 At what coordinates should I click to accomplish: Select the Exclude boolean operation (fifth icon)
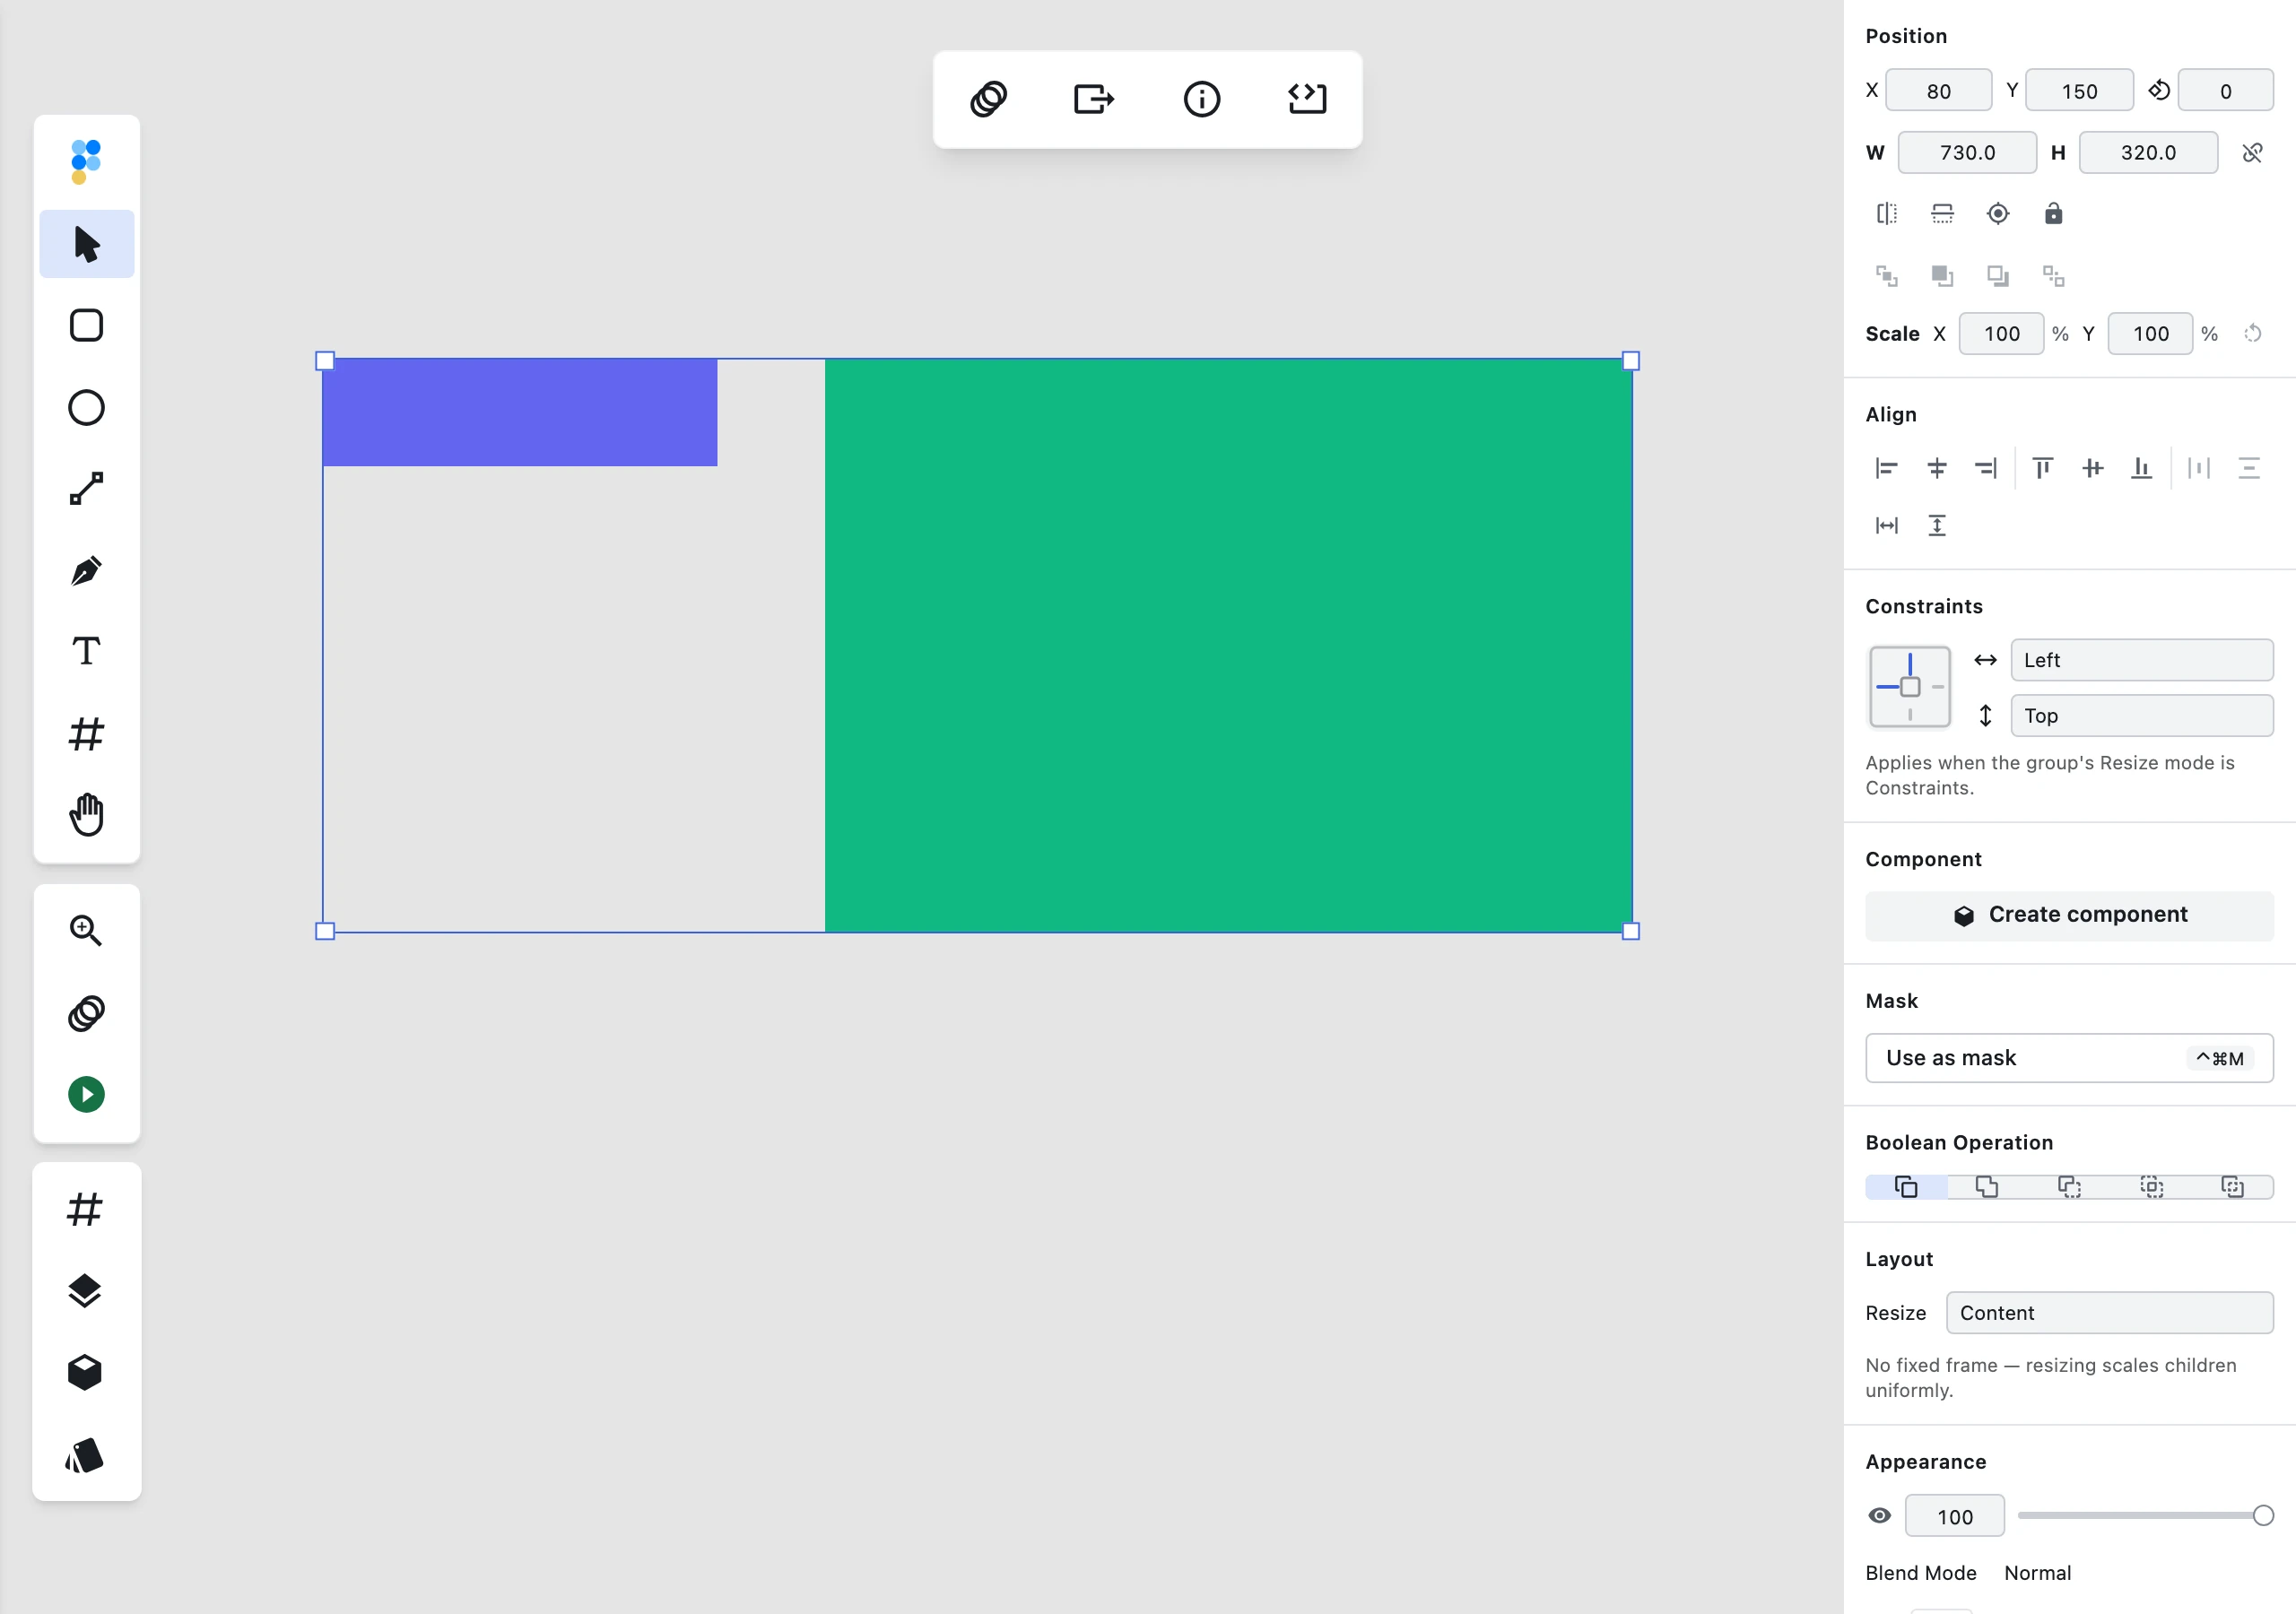(x=2233, y=1187)
